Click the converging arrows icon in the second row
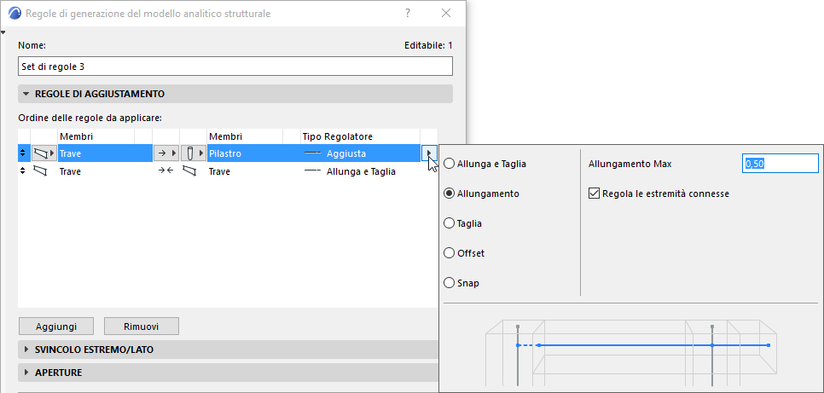The image size is (824, 393). click(166, 171)
